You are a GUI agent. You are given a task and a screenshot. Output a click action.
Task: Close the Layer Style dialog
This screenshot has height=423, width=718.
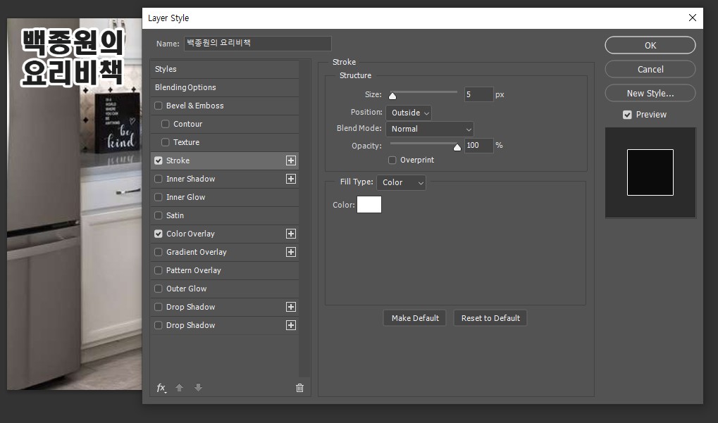click(x=693, y=18)
